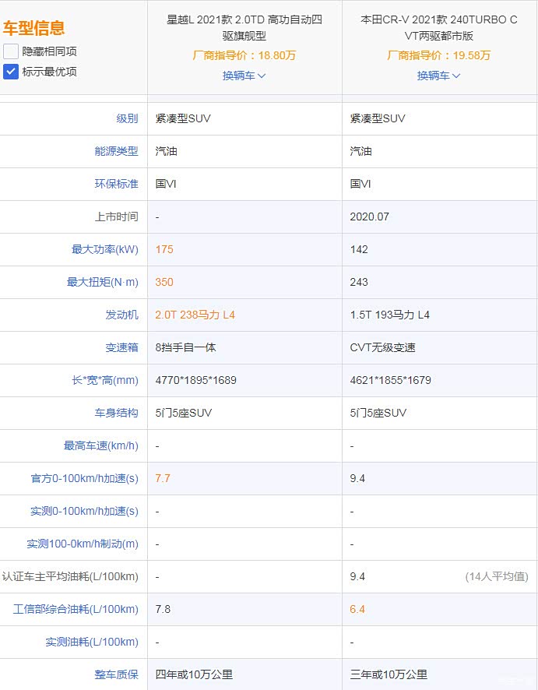Image resolution: width=538 pixels, height=690 pixels.
Task: Open 换辆车 dropdown under 本田CR-V
Action: [x=438, y=76]
